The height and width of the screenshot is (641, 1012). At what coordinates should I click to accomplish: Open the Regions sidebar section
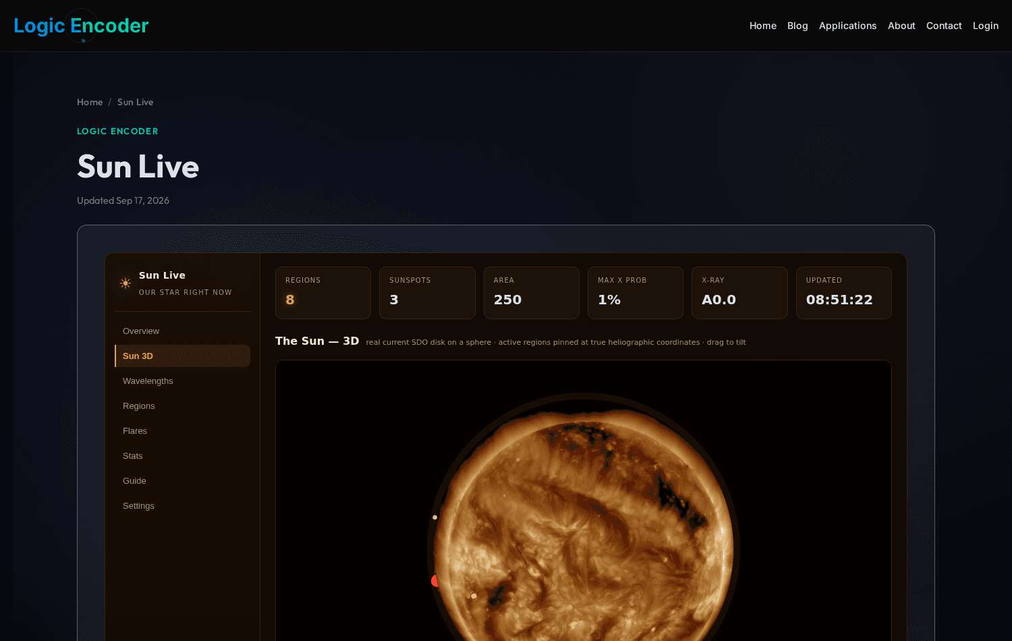click(x=182, y=406)
